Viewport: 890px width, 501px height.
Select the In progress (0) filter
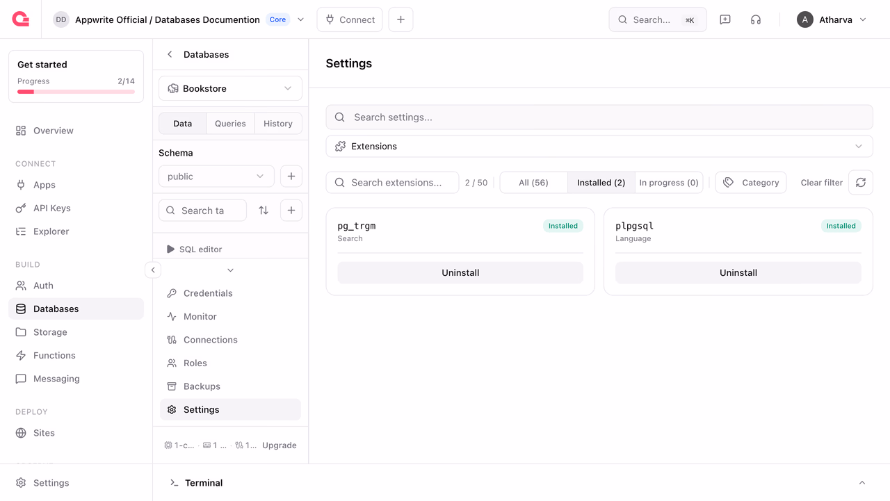tap(669, 183)
